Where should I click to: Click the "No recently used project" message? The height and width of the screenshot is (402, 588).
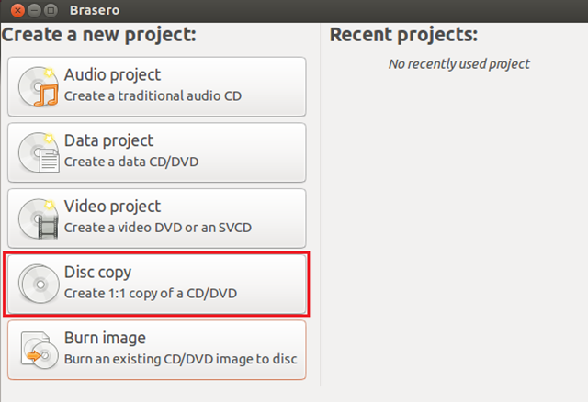point(459,64)
